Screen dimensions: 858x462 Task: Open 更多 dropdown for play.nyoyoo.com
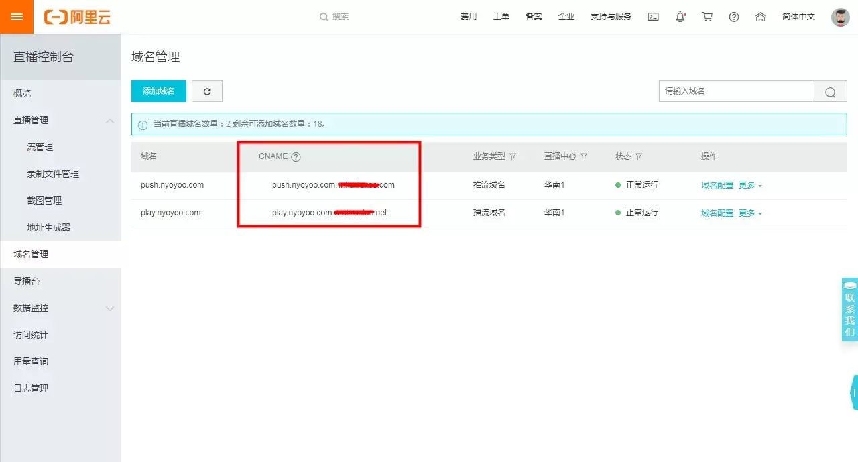[x=750, y=213]
